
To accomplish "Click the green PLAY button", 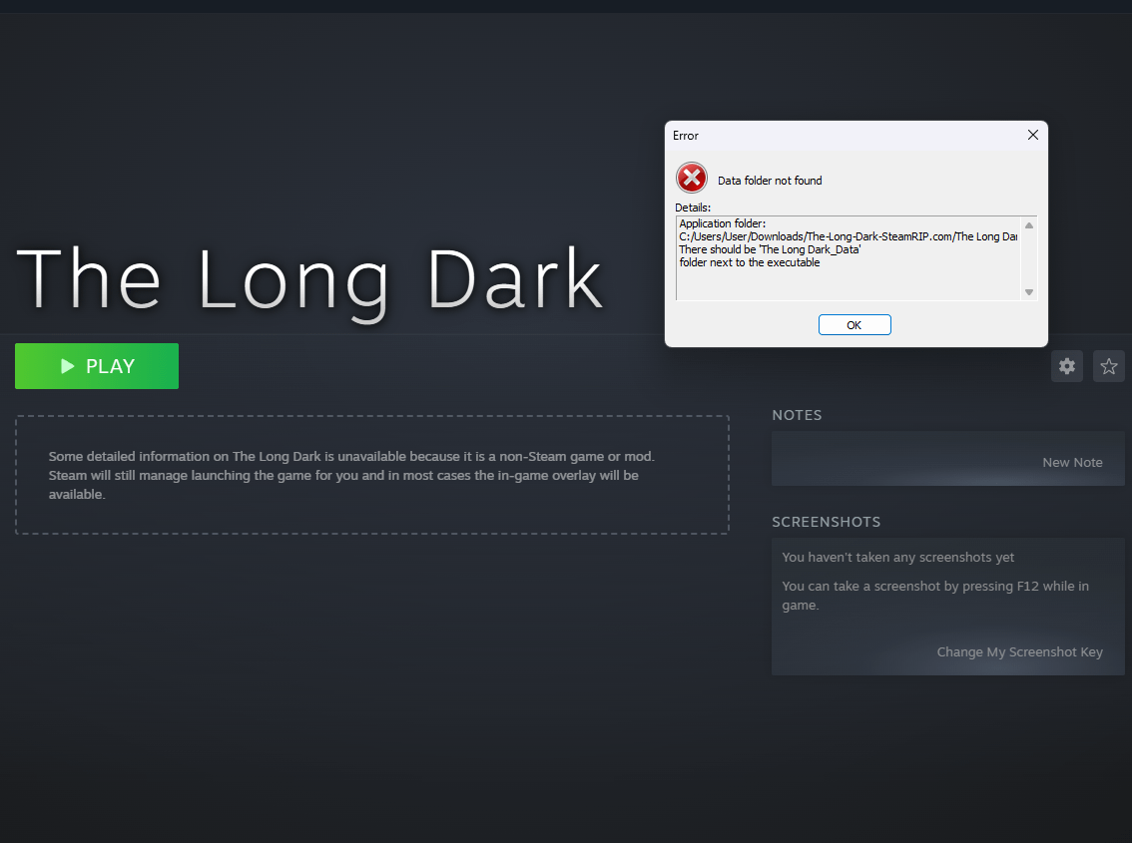I will pos(97,366).
